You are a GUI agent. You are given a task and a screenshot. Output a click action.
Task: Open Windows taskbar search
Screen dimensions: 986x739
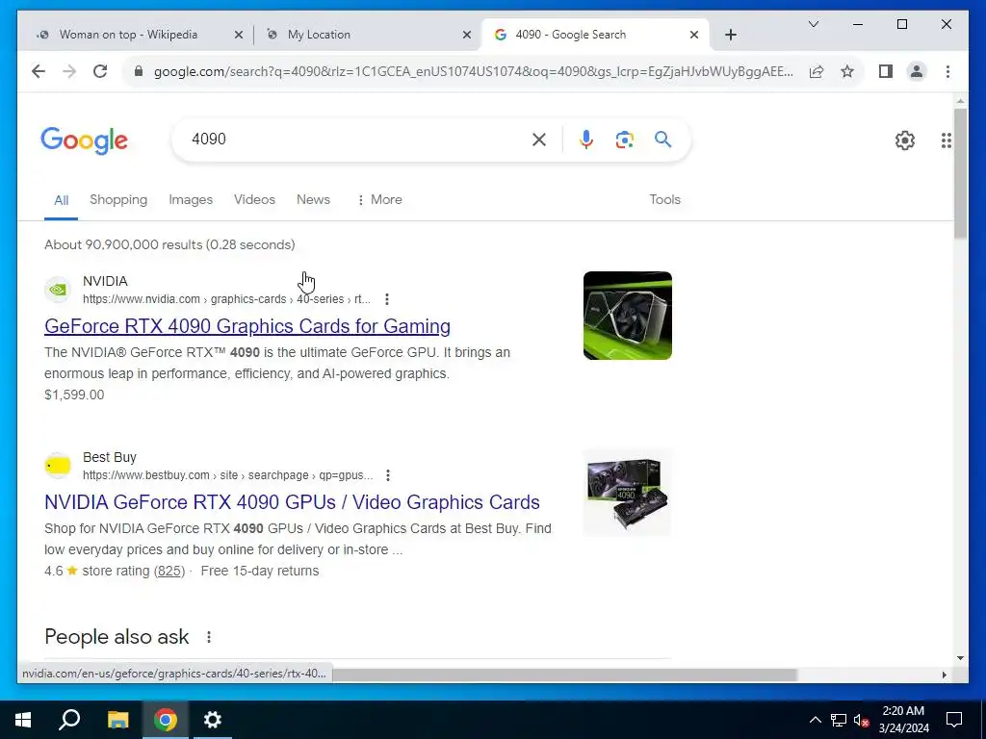click(x=69, y=720)
